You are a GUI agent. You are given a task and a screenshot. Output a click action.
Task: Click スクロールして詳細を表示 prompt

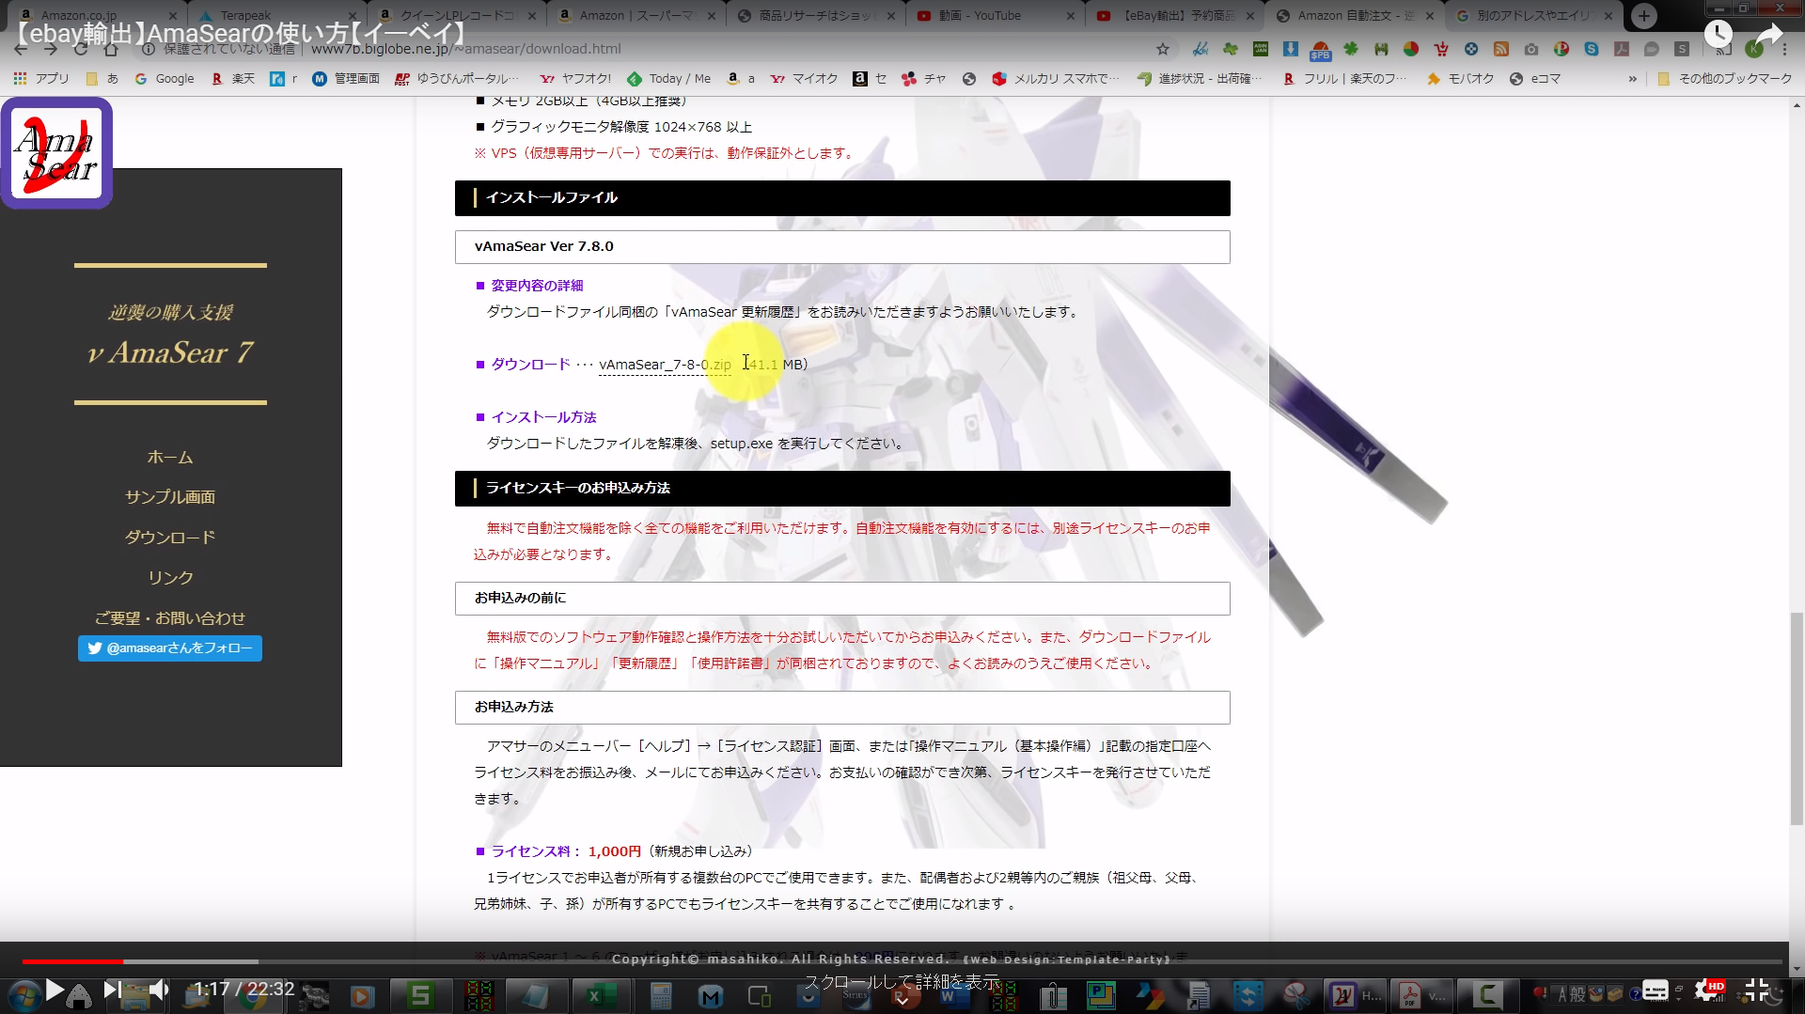pos(902,982)
